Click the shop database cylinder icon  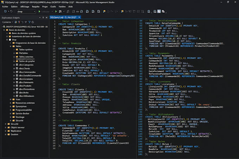10,40
